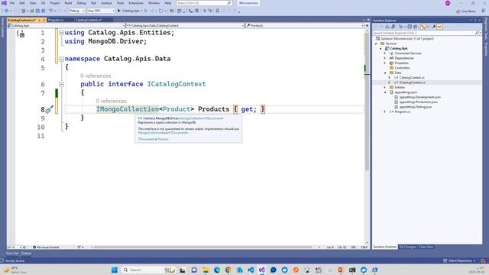Viewport: 489px width, 275px height.
Task: Collapse the using directives outline on line 1
Action: click(61, 33)
